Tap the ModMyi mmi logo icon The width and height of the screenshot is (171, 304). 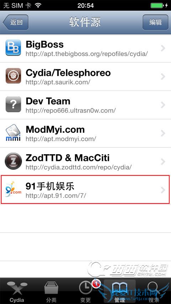click(13, 133)
